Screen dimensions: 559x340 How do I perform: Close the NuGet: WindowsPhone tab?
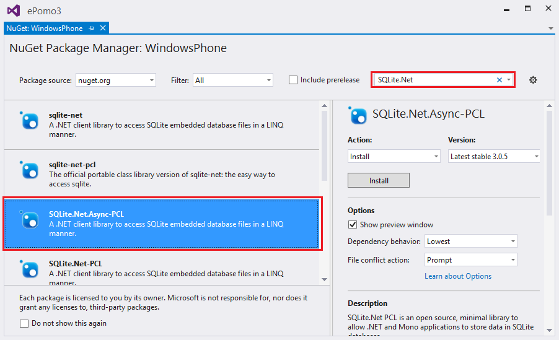103,28
